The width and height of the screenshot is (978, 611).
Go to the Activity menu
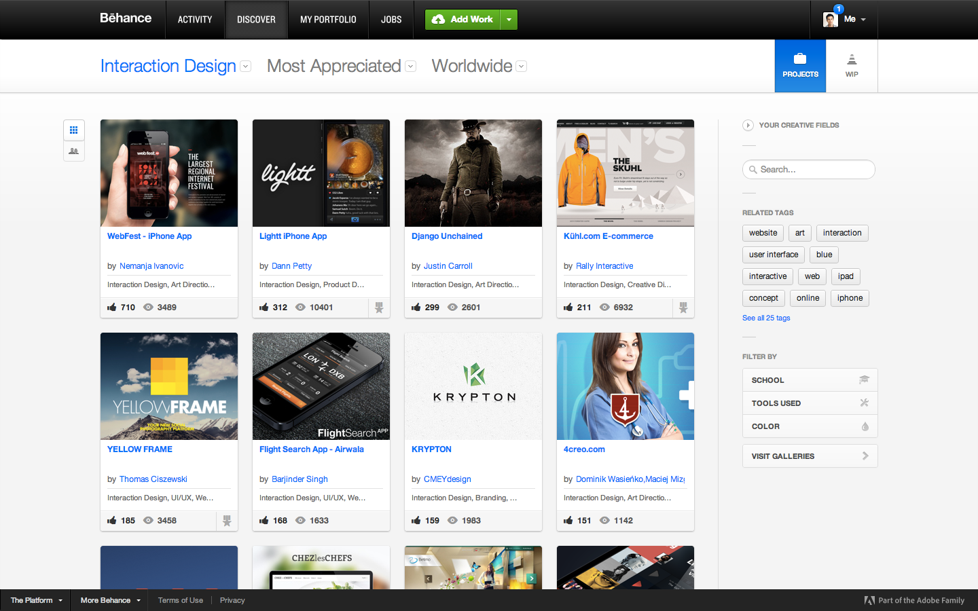point(195,20)
